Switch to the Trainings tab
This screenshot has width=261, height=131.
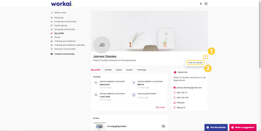[141, 70]
